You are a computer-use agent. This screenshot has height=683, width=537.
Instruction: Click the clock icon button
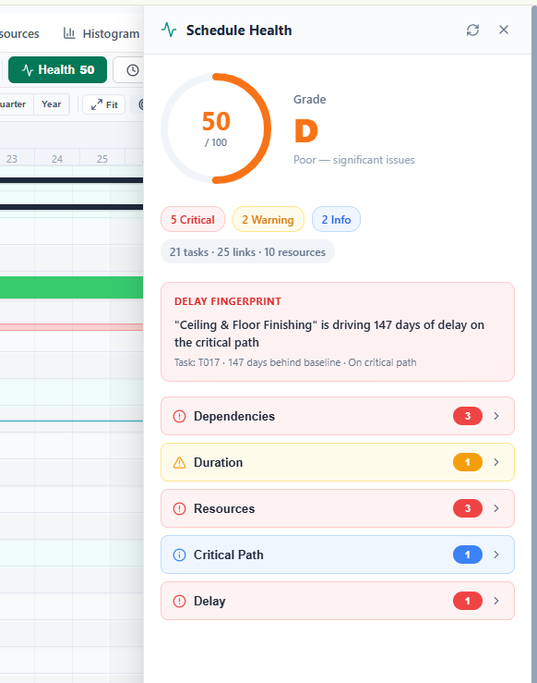(x=133, y=70)
